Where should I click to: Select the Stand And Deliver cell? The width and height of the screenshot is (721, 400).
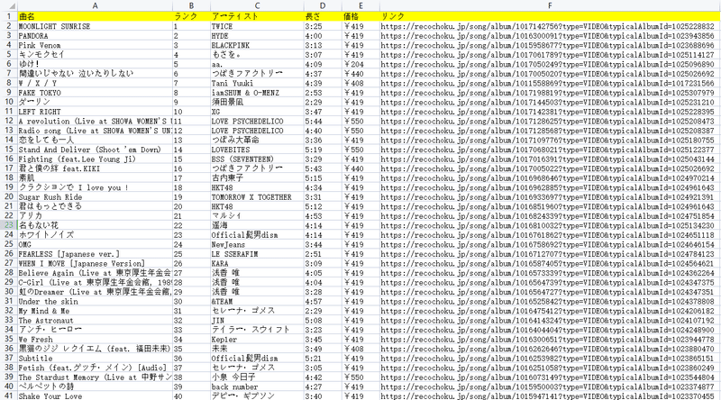tap(96, 150)
